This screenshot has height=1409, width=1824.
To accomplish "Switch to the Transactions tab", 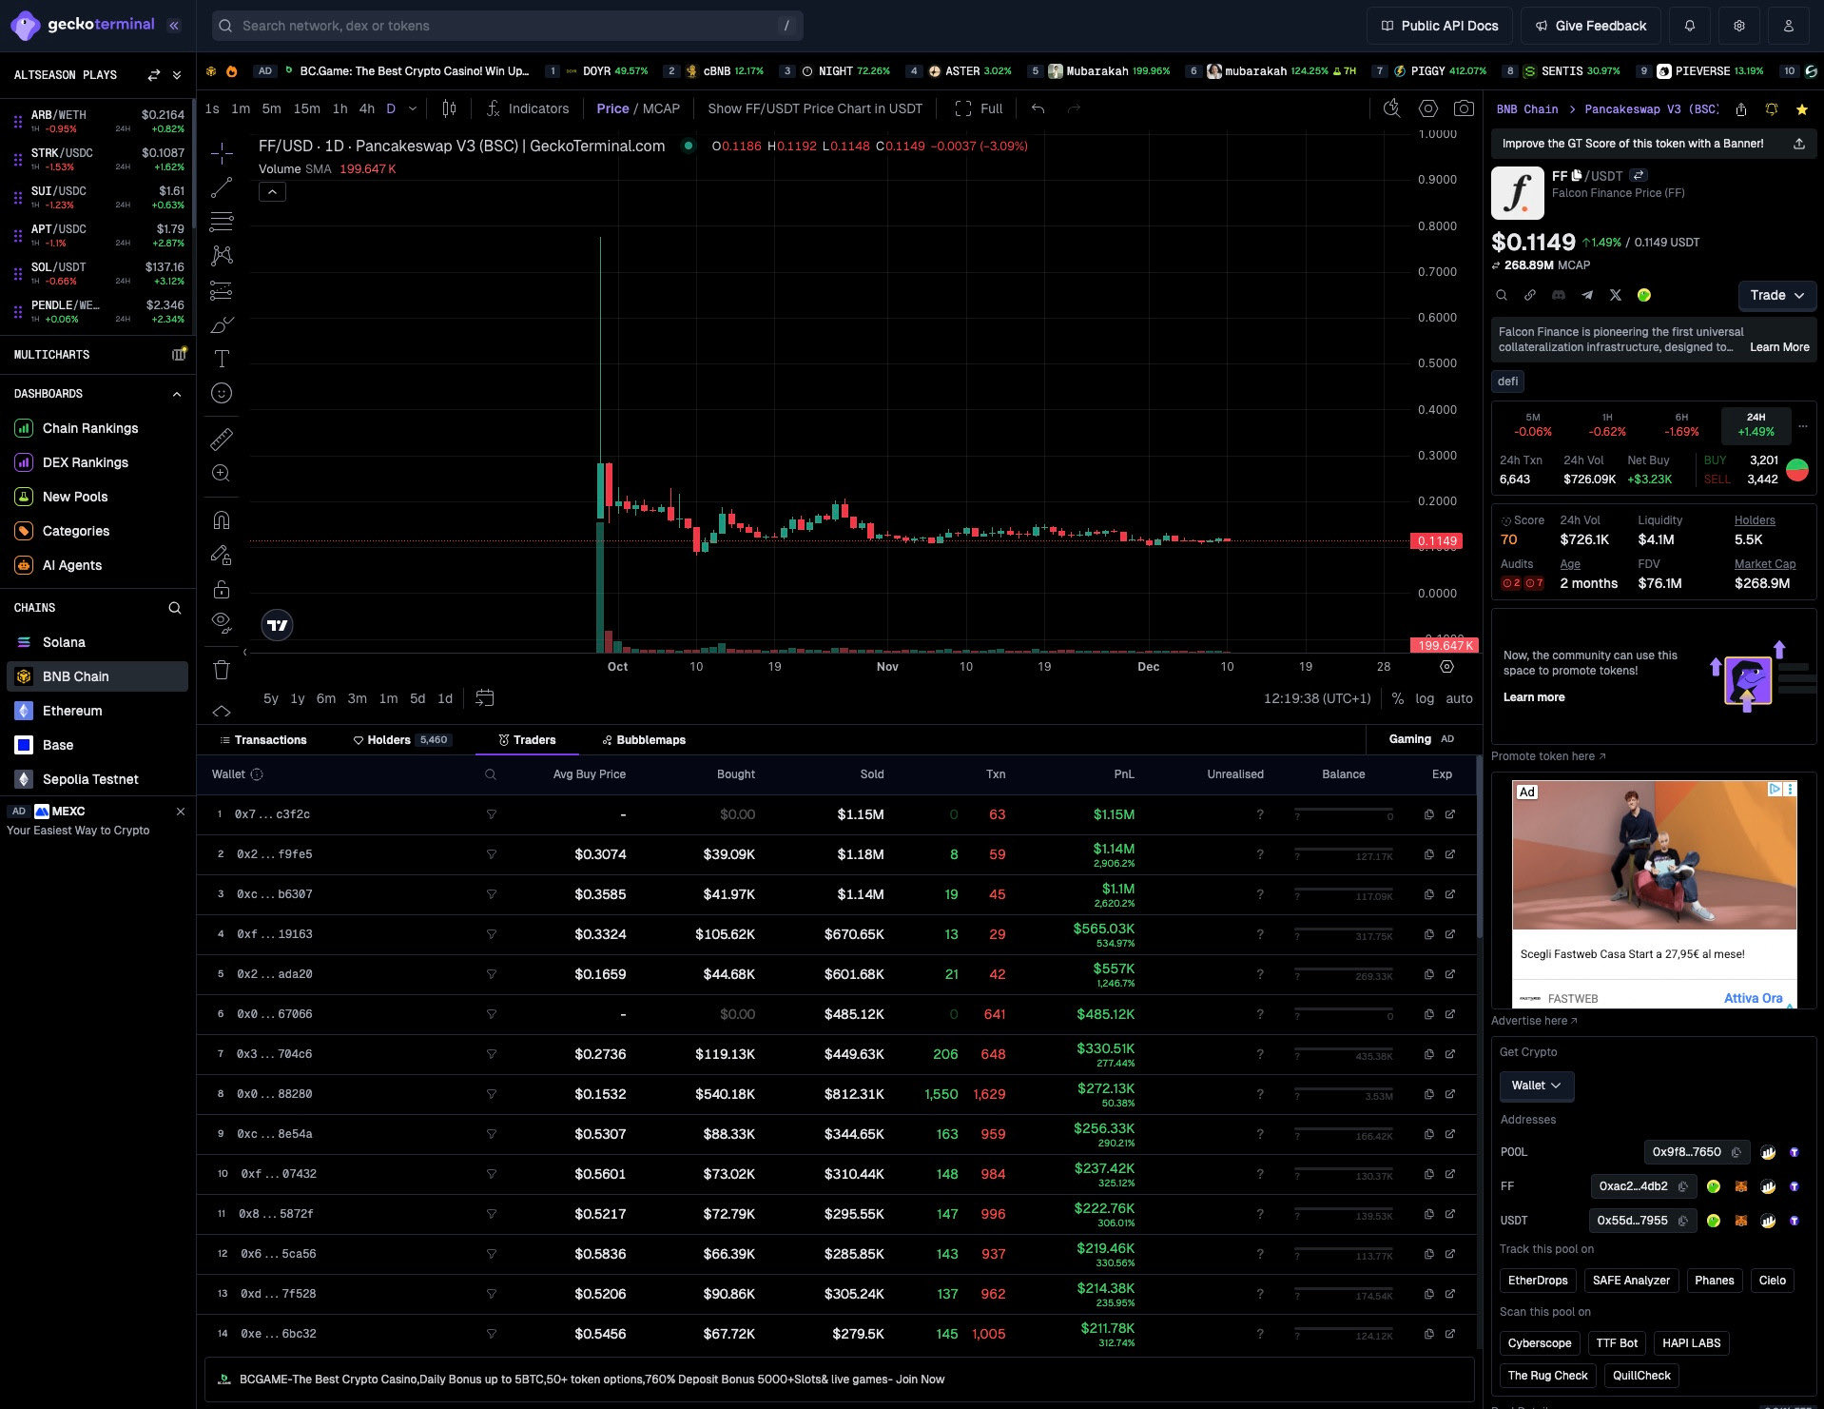I will pos(263,740).
